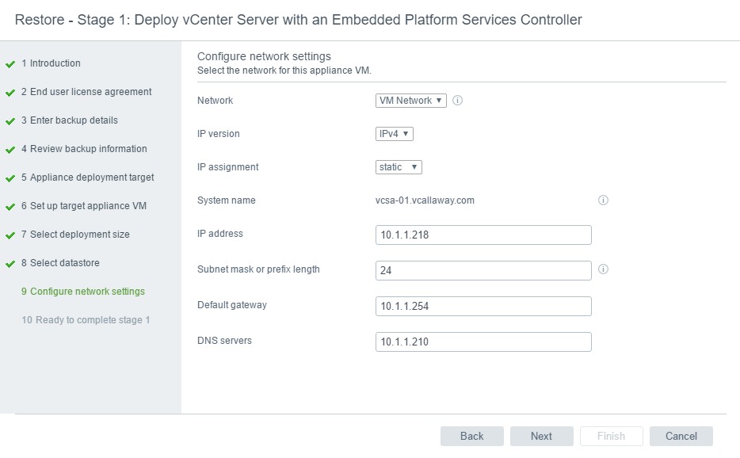Jump to step 7 Select deployment size
Screen dimensions: 740x458
tap(75, 235)
